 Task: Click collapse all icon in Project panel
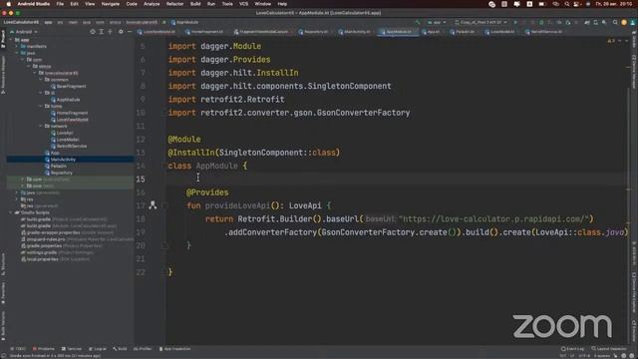110,32
